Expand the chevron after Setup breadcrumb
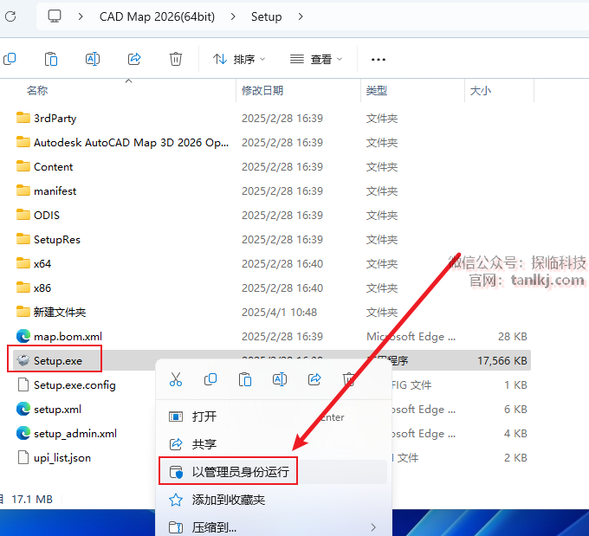 click(301, 16)
